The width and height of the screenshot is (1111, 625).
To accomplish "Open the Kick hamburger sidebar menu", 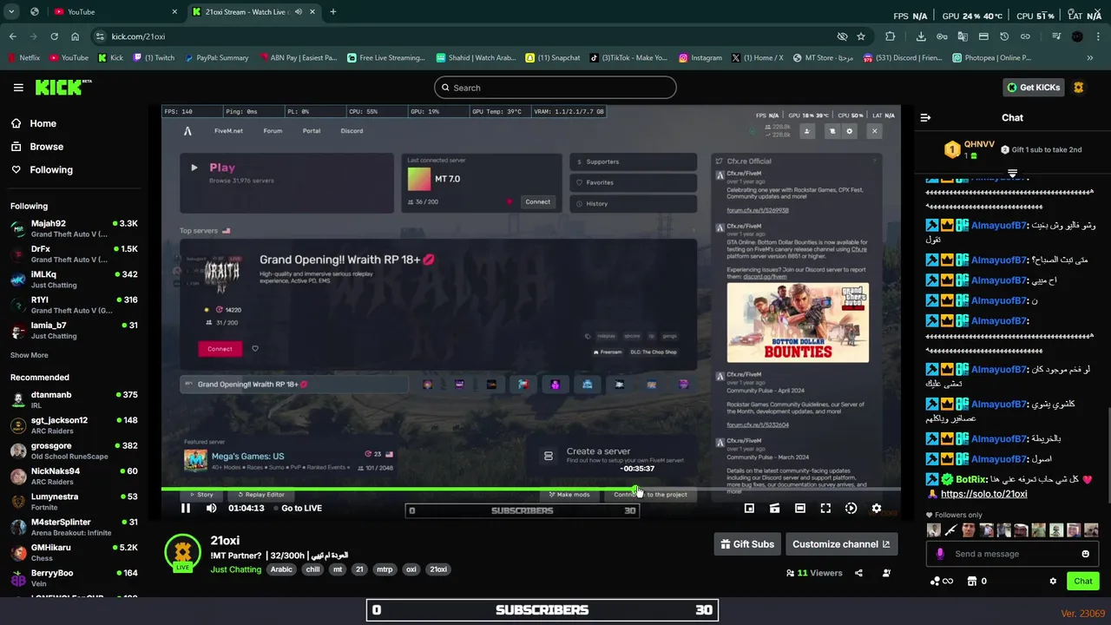I will coord(18,88).
